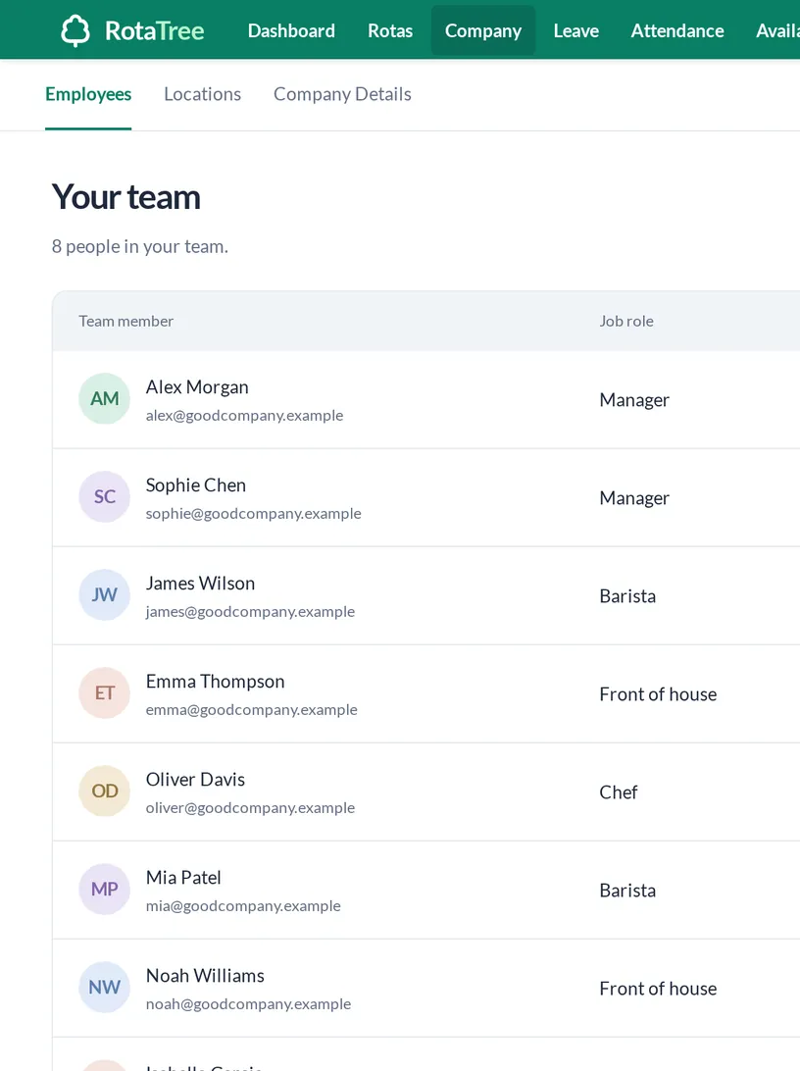800x1071 pixels.
Task: Click Mia Patel's name
Action: (183, 878)
